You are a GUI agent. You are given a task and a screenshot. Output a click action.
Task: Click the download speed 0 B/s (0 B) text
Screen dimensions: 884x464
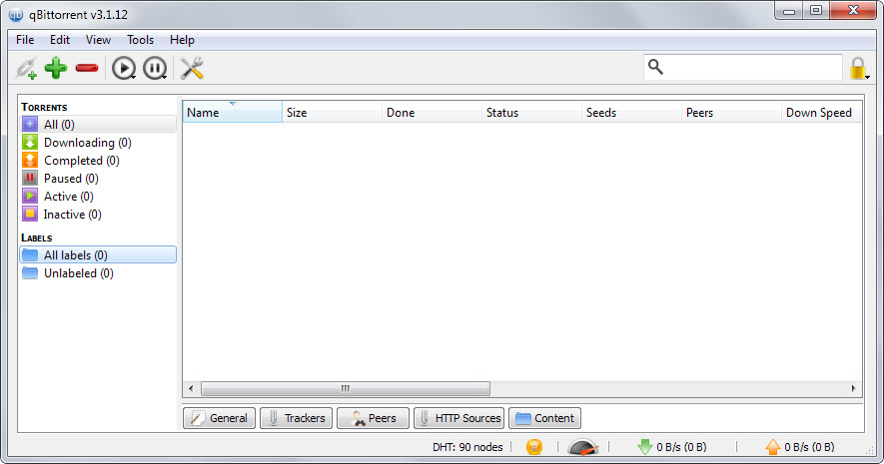pos(681,447)
